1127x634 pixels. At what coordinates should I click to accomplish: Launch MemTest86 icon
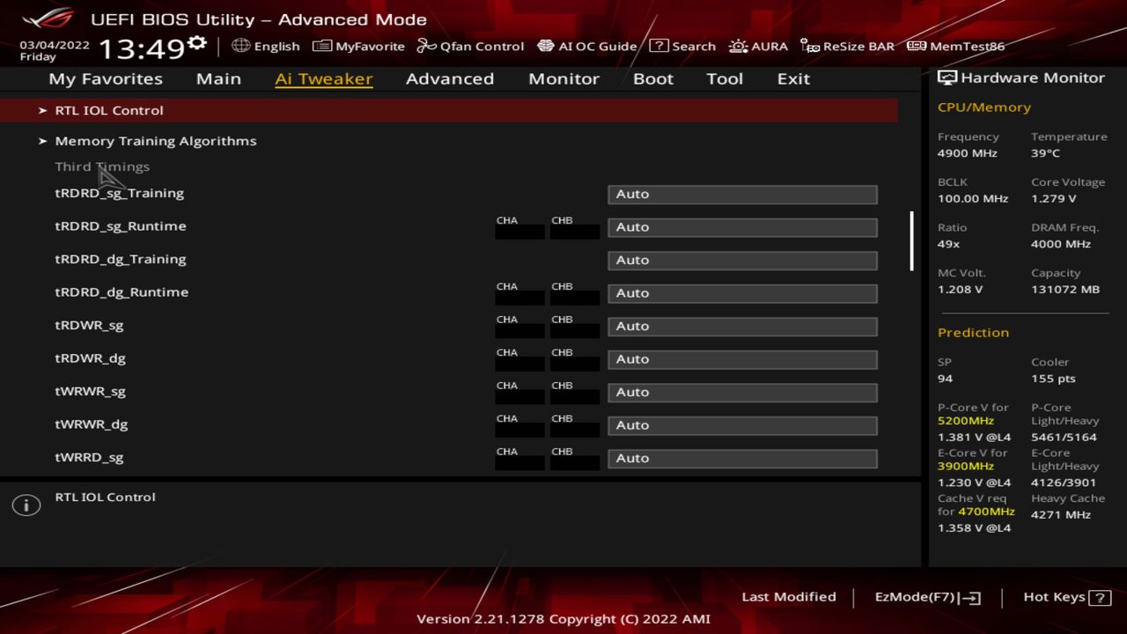click(917, 46)
